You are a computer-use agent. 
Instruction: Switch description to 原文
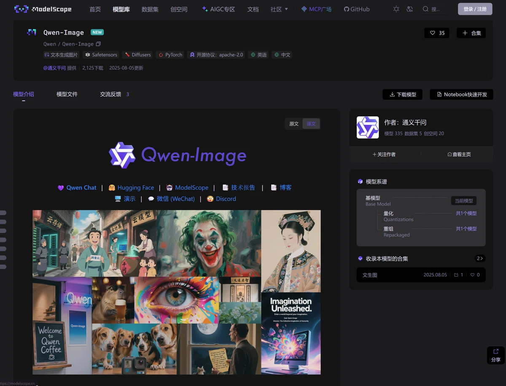point(294,124)
